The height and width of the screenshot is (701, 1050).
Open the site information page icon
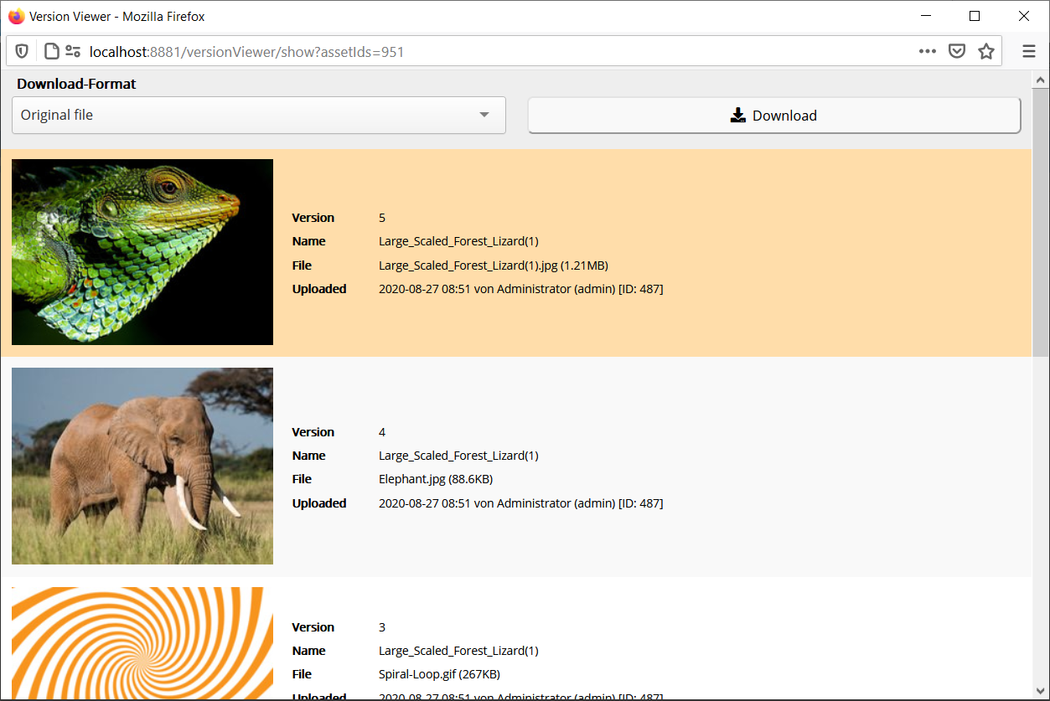click(51, 52)
